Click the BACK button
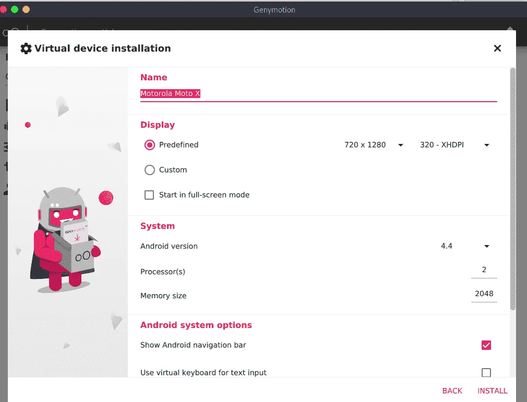The height and width of the screenshot is (402, 527). pos(452,391)
